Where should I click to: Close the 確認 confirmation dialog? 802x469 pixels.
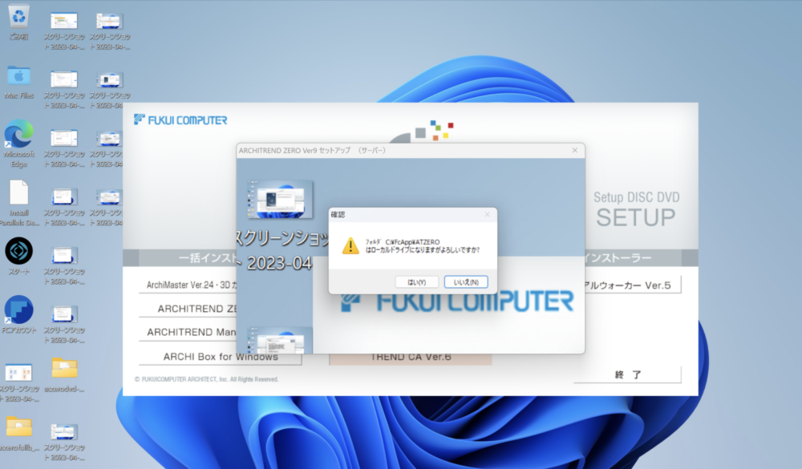(x=487, y=214)
